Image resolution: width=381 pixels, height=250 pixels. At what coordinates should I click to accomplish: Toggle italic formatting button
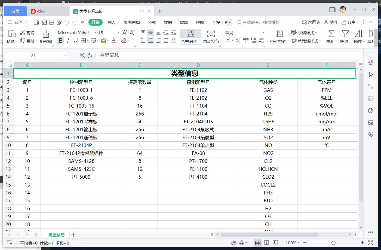pos(68,41)
